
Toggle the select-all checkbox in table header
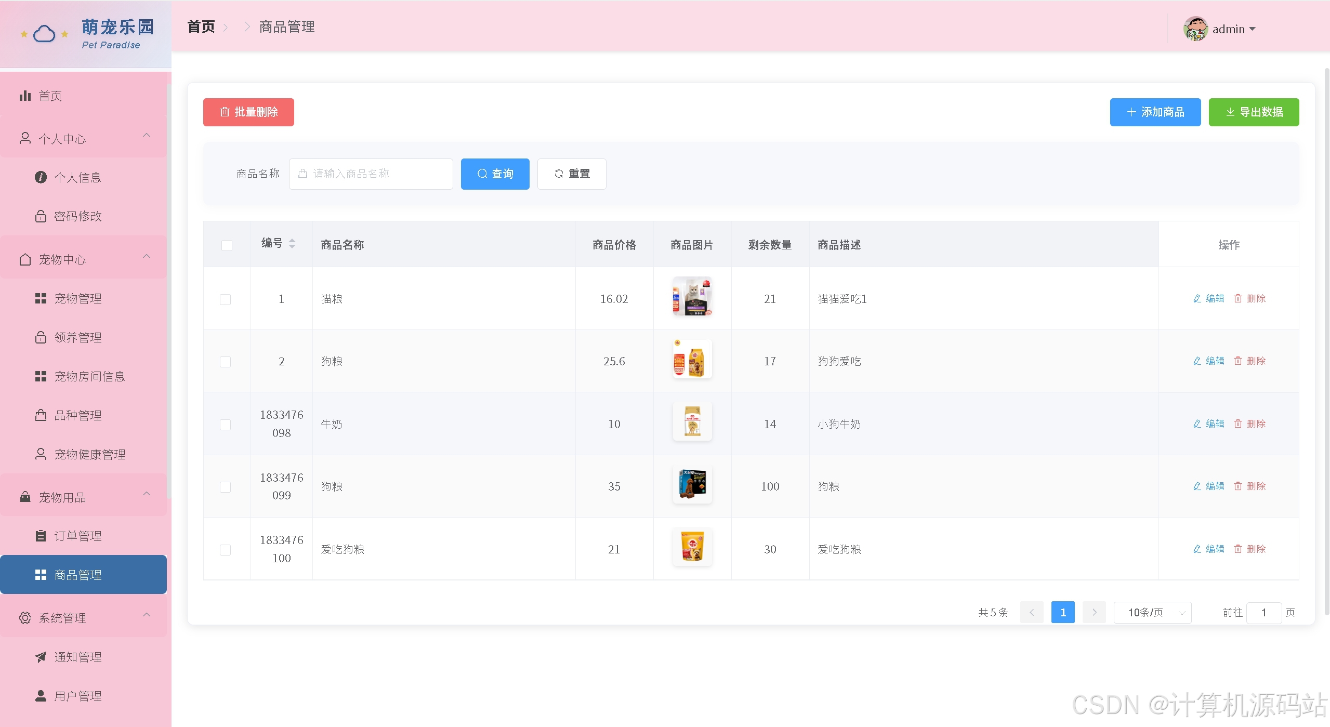click(x=227, y=245)
